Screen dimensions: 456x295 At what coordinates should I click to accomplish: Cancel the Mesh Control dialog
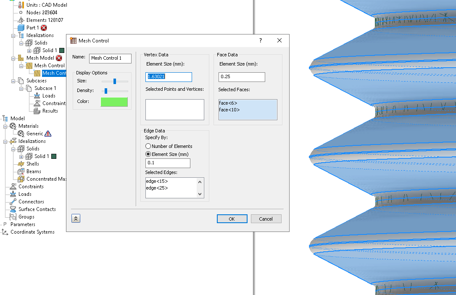tap(266, 219)
